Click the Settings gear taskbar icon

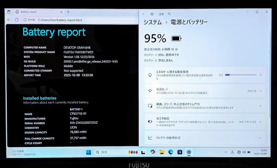(x=189, y=152)
